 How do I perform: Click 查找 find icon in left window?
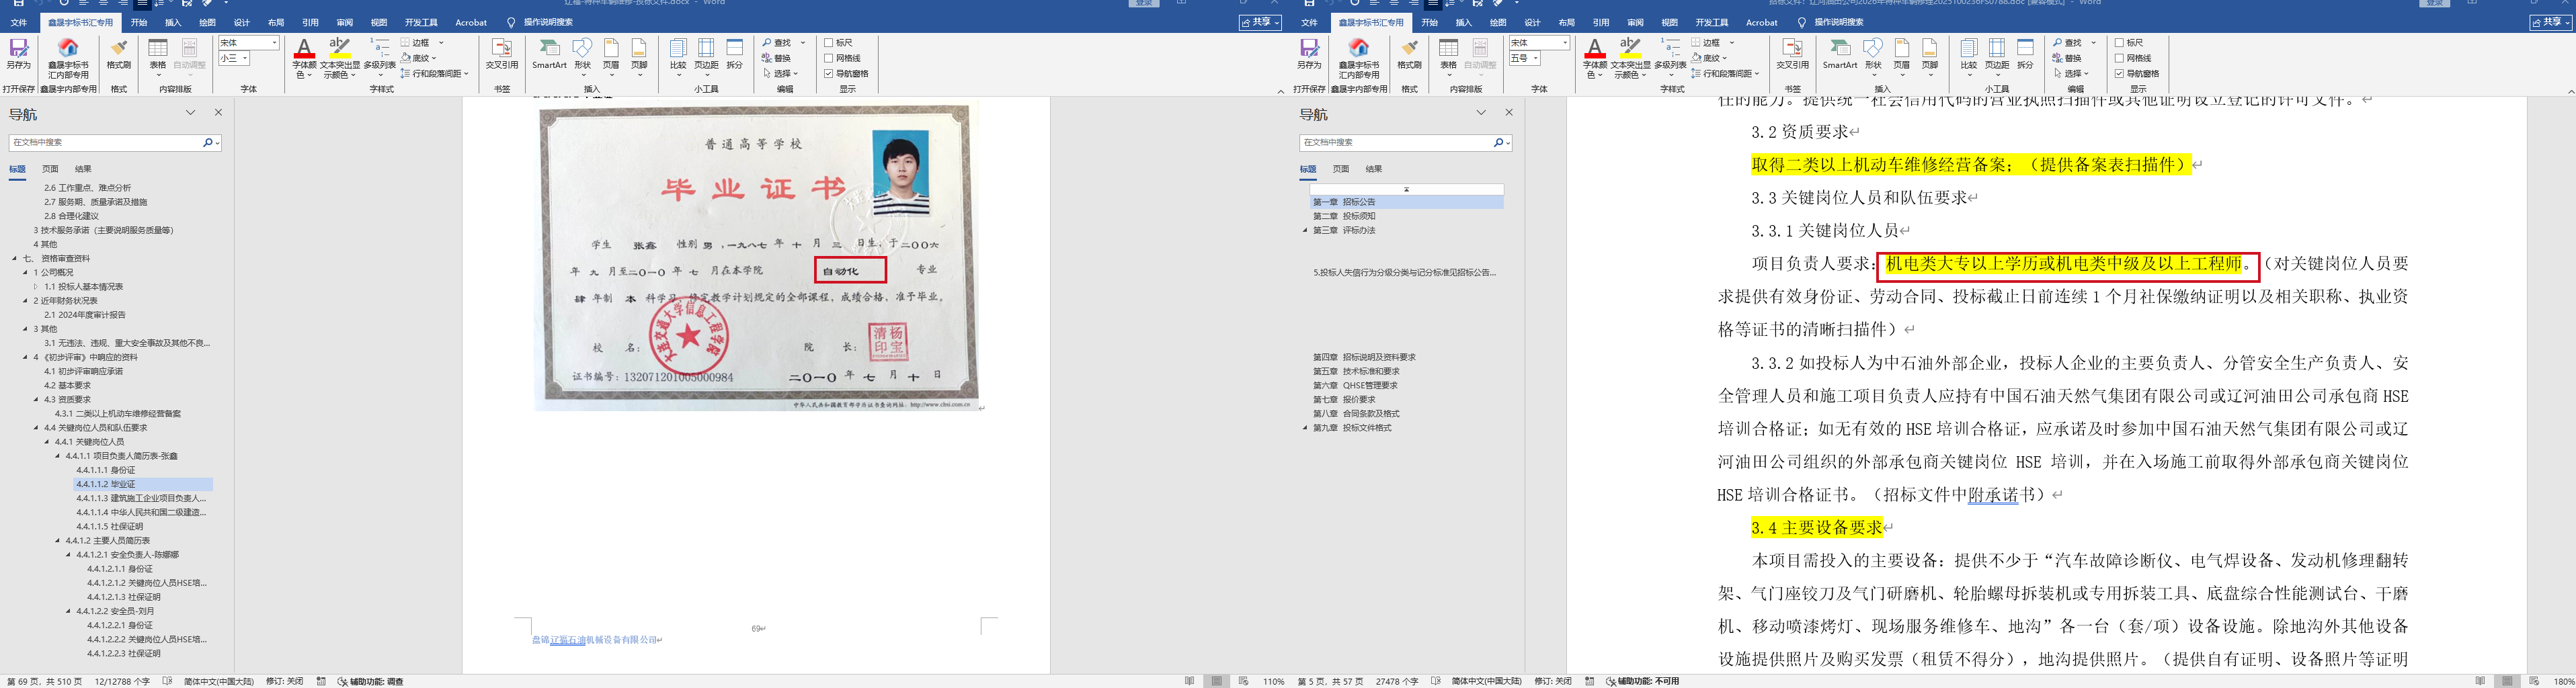tap(778, 43)
